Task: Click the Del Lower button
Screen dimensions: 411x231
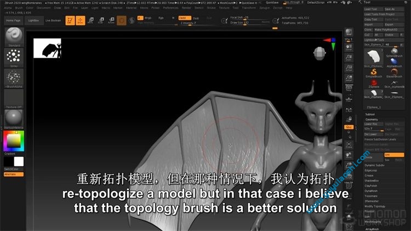Action: tap(374, 134)
